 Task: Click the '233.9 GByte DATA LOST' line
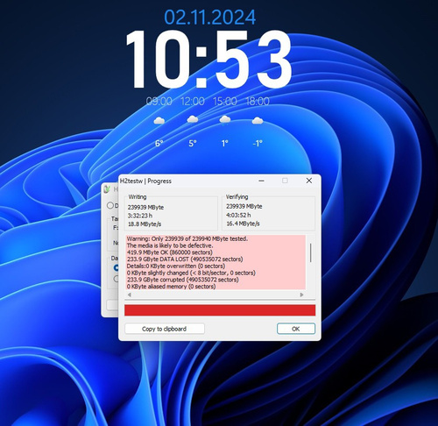coord(185,259)
